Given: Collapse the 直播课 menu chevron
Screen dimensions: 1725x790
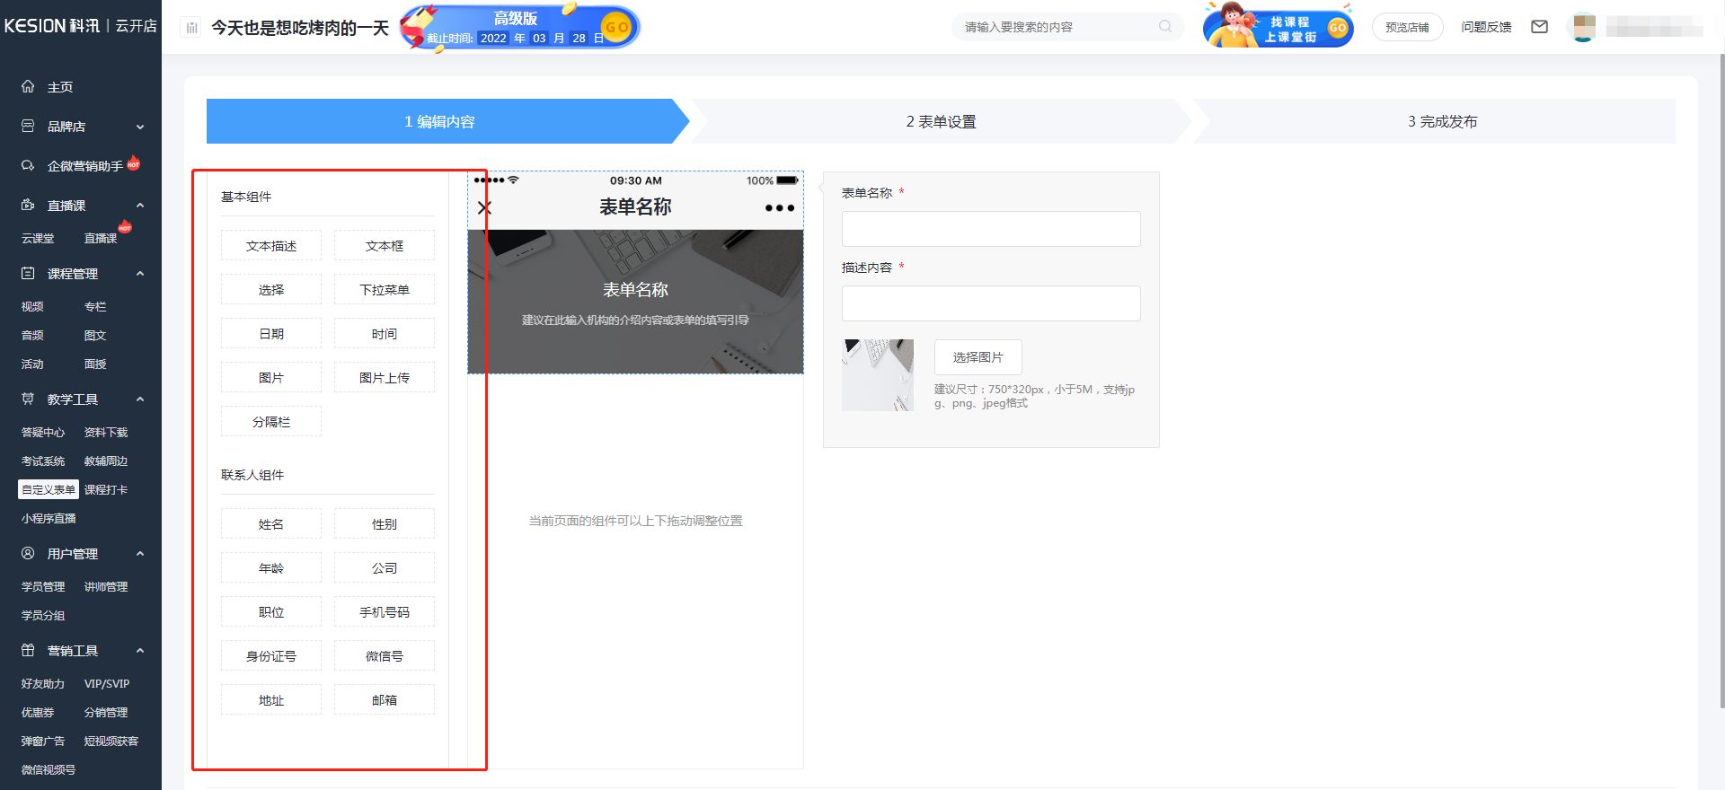Looking at the screenshot, I should click(x=140, y=206).
